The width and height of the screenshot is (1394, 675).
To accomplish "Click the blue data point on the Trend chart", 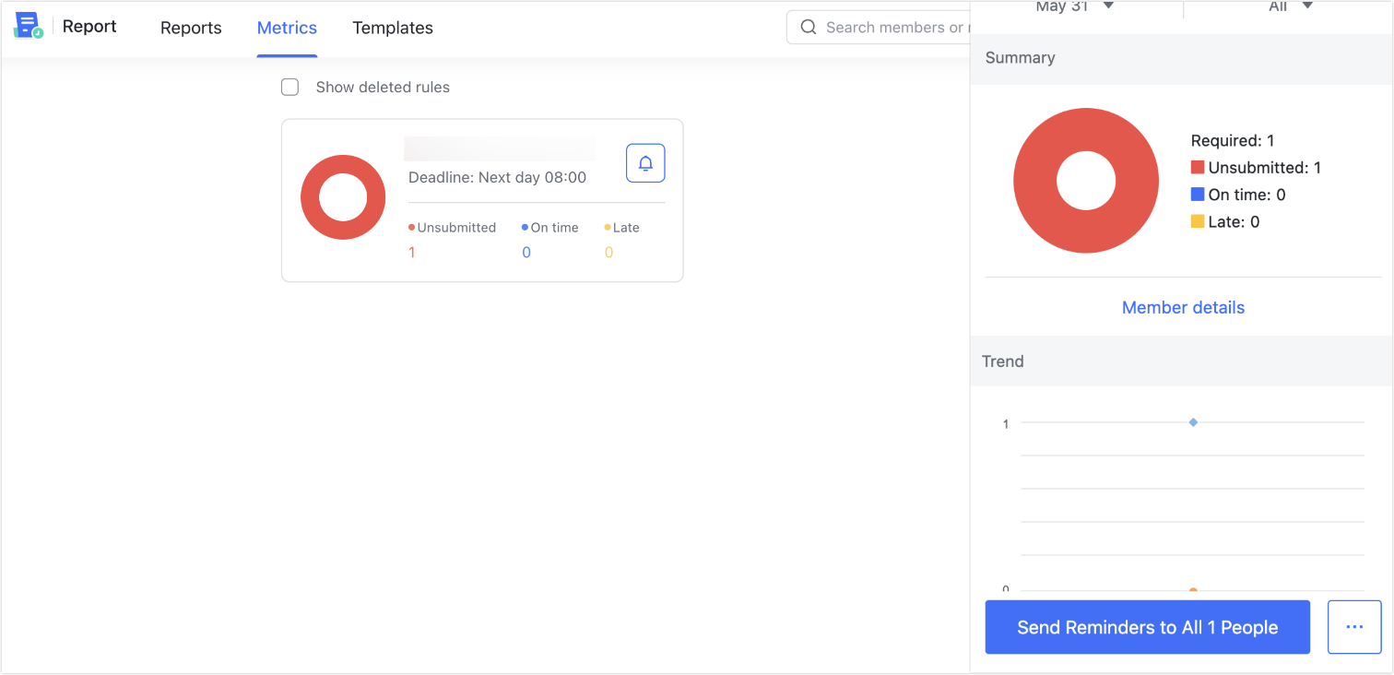I will (1193, 422).
